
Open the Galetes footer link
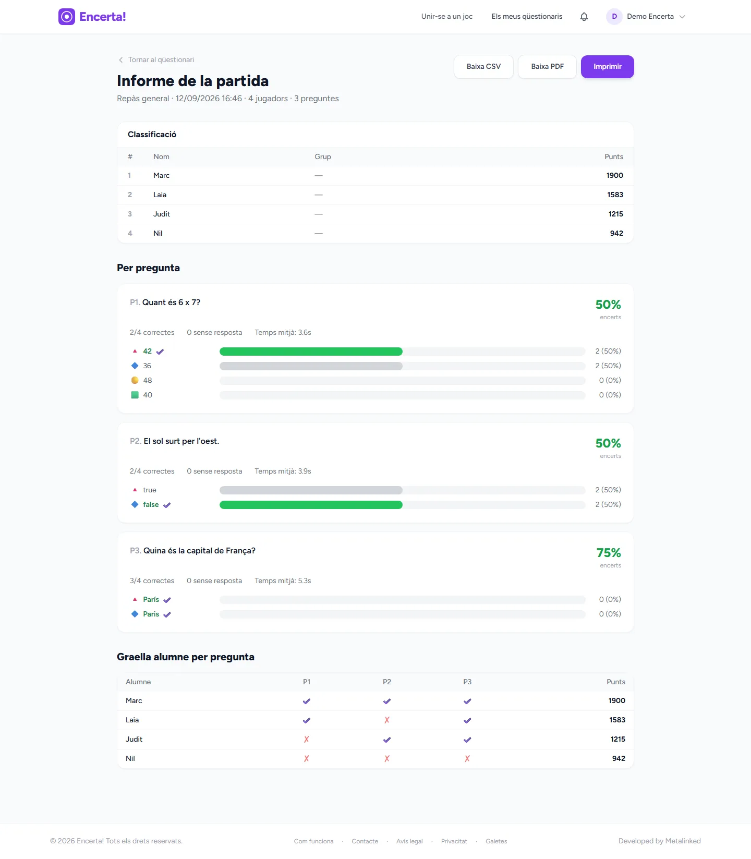(496, 841)
